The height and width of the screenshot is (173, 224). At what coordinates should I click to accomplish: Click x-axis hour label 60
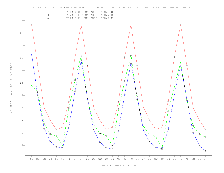(156, 159)
